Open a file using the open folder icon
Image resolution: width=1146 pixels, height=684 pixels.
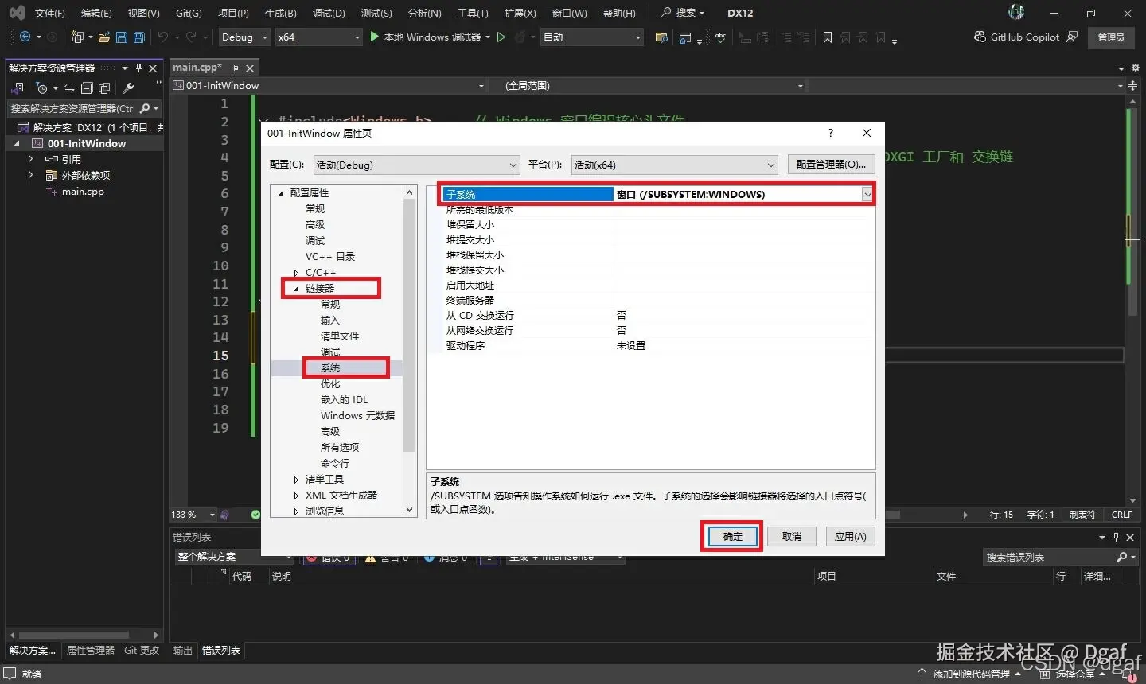103,37
